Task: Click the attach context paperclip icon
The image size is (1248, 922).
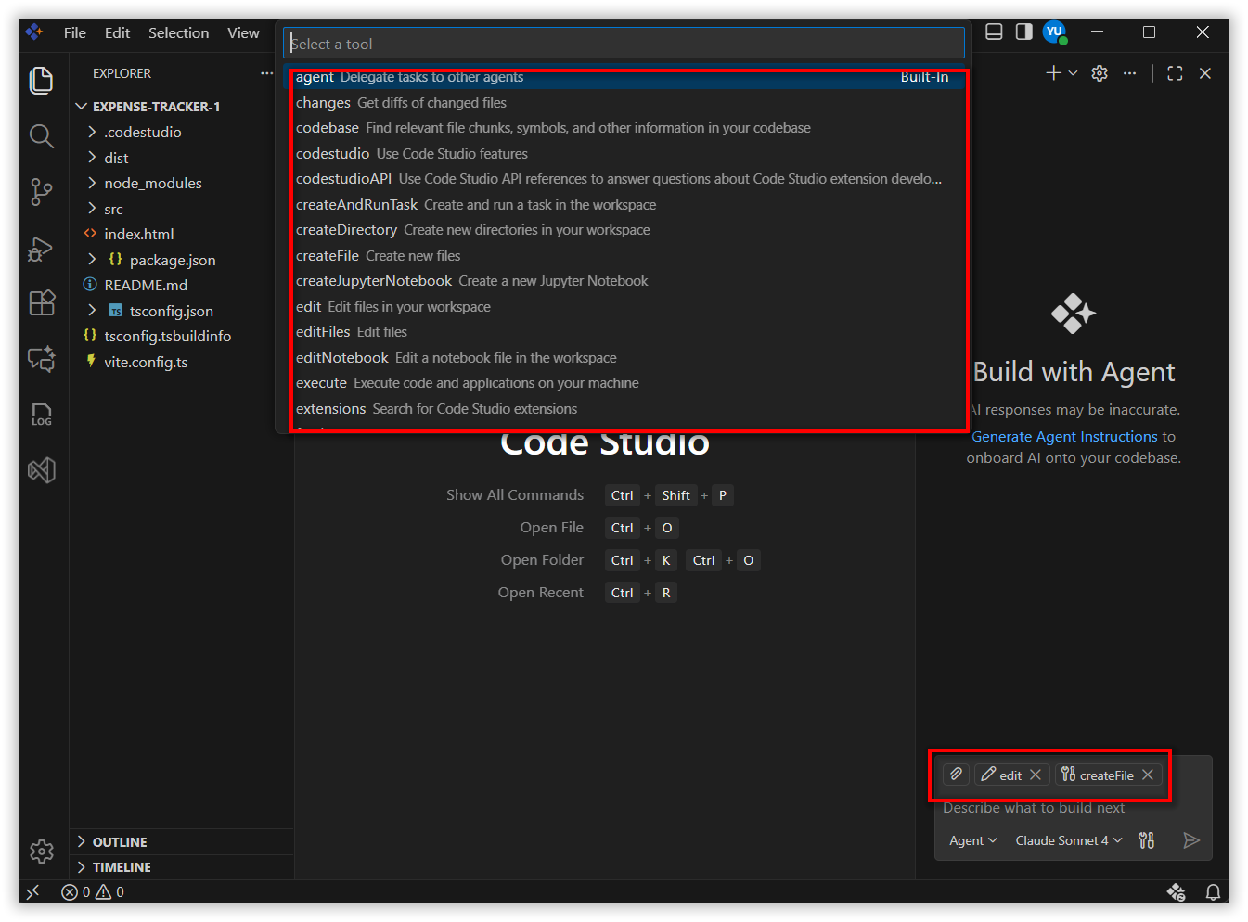Action: click(956, 775)
